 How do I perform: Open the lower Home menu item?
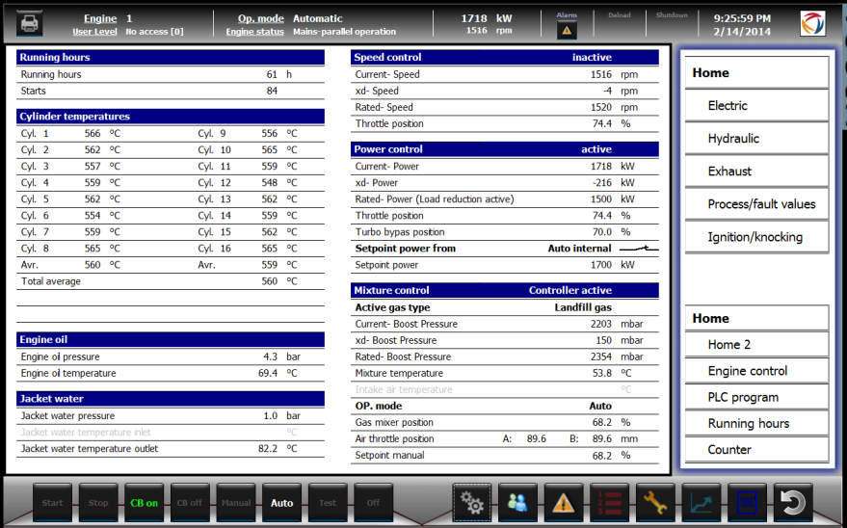(756, 319)
